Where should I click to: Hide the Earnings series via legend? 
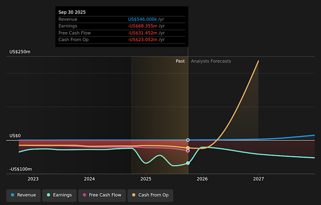coord(59,195)
